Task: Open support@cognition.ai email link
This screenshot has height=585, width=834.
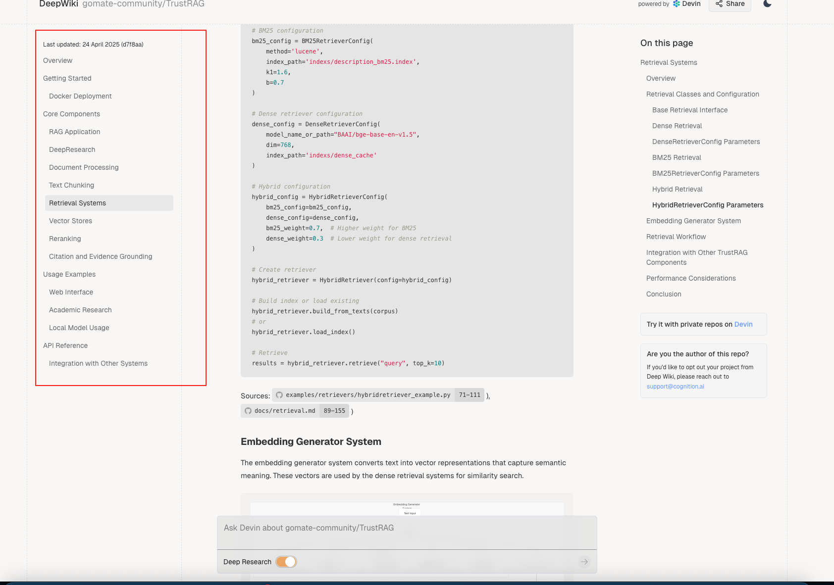Action: [x=675, y=387]
